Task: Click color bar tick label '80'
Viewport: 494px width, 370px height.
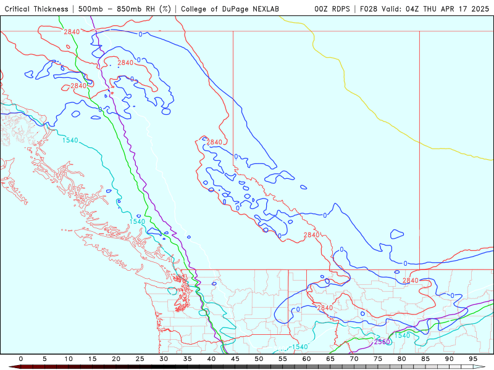Action: [402, 359]
